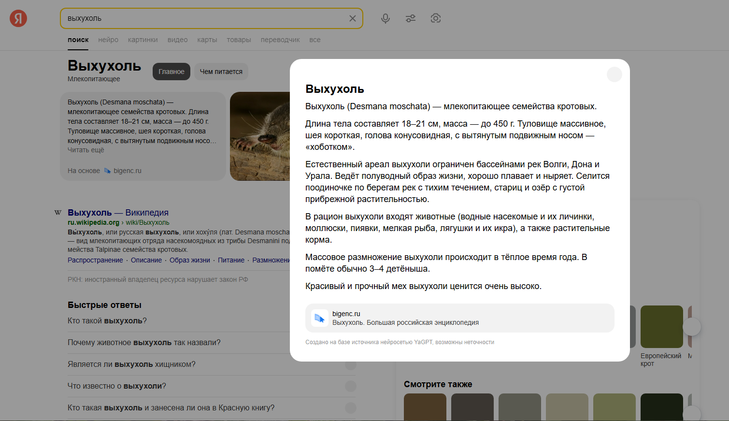
Task: Click the bigenc.ru icon next to На основе
Action: [107, 171]
